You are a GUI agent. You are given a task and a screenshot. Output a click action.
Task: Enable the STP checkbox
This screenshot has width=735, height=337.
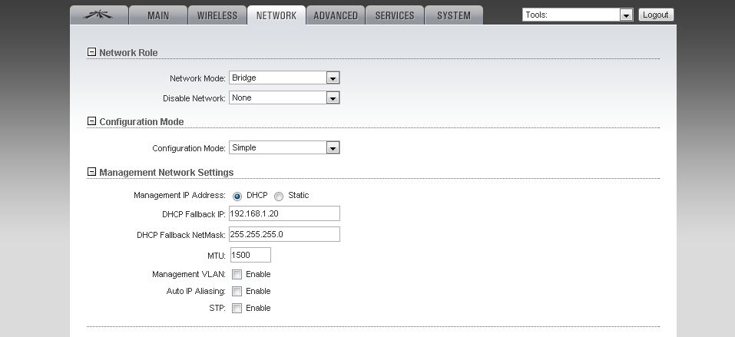pos(237,308)
